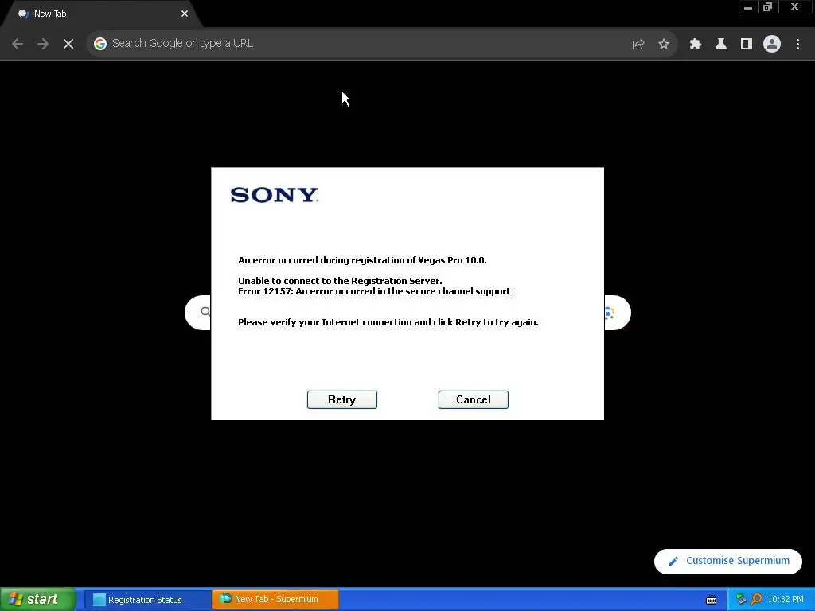Switch to New Tab - Supermium taskbar item

[275, 600]
